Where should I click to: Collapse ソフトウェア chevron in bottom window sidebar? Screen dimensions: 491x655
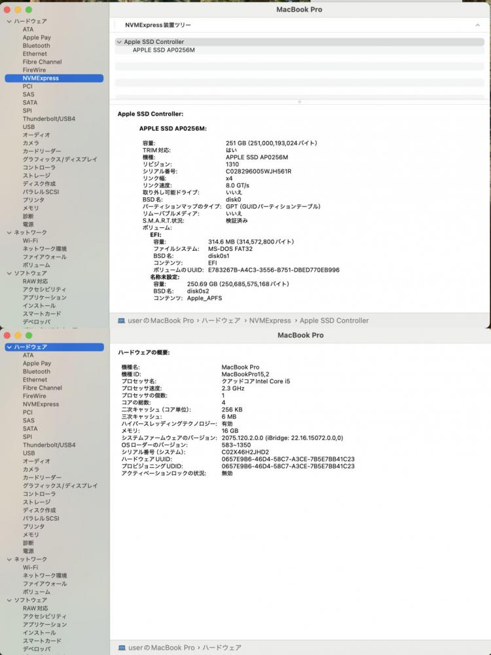click(9, 600)
